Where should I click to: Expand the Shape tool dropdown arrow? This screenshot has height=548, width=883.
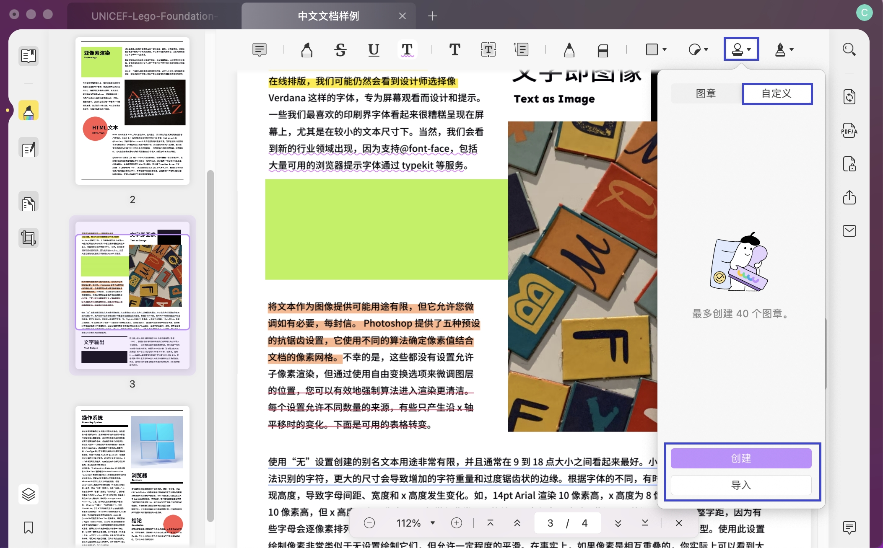point(665,49)
